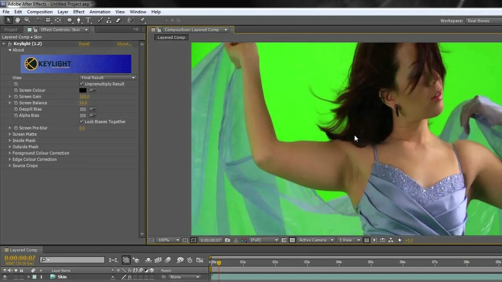Activate the Eraser tool
The image size is (502, 282).
(x=118, y=20)
